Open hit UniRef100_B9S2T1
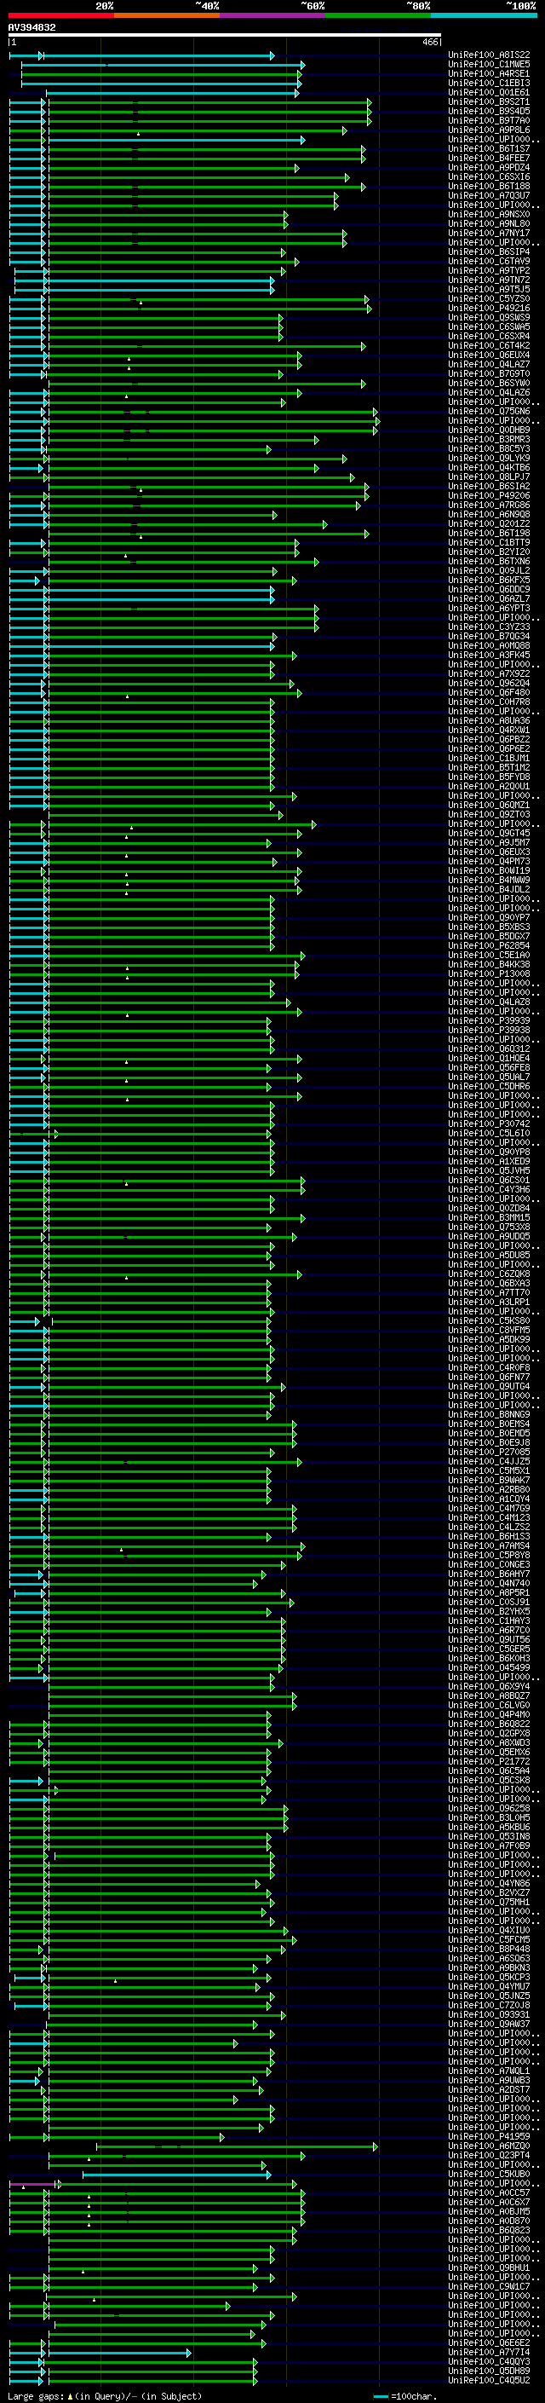 (489, 101)
